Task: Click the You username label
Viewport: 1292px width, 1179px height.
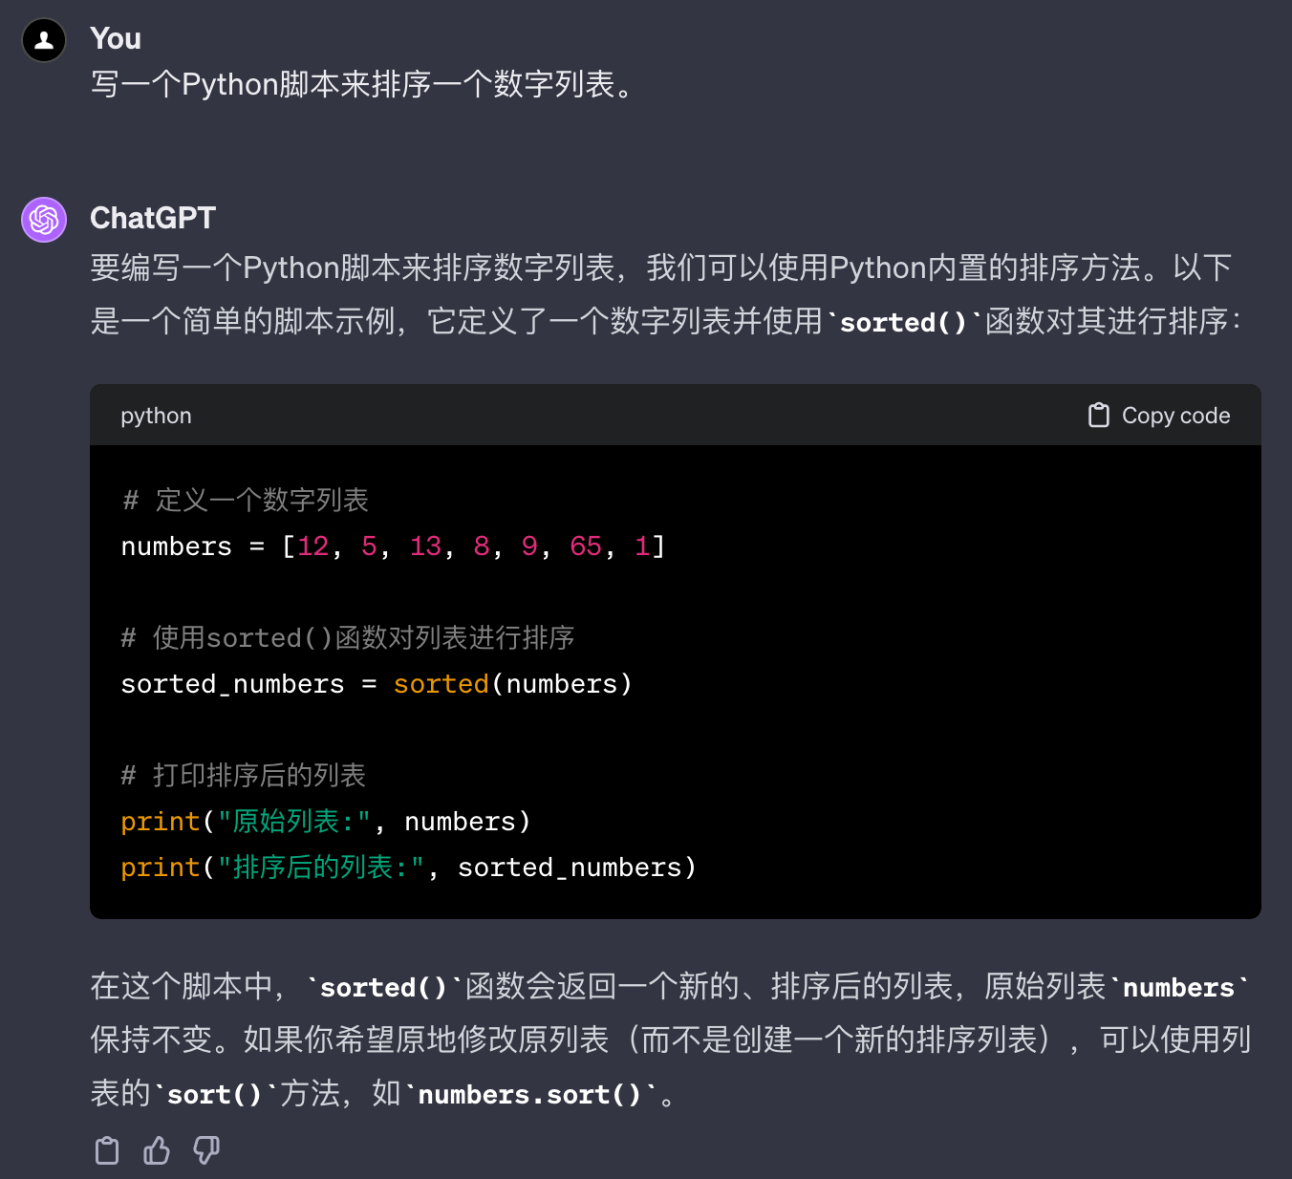Action: (x=116, y=38)
